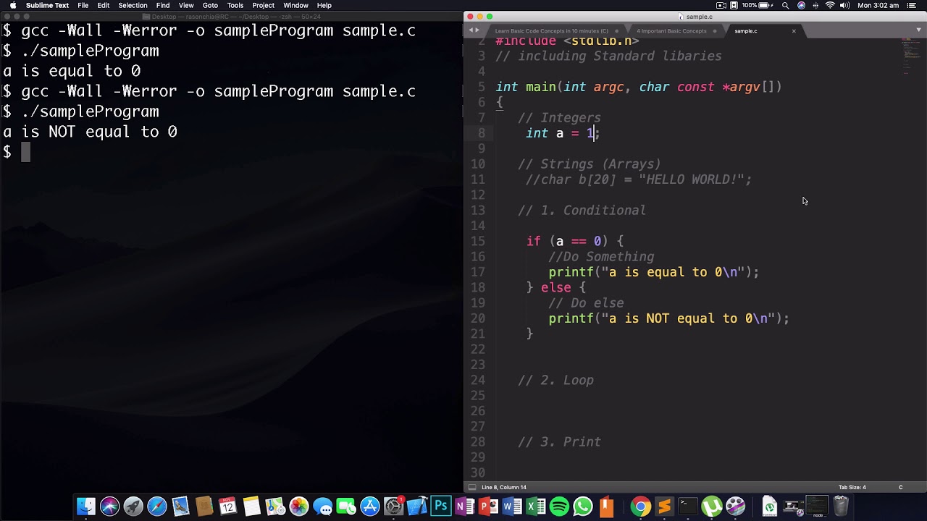Open Finder from the Dock
The width and height of the screenshot is (927, 521).
click(x=86, y=507)
